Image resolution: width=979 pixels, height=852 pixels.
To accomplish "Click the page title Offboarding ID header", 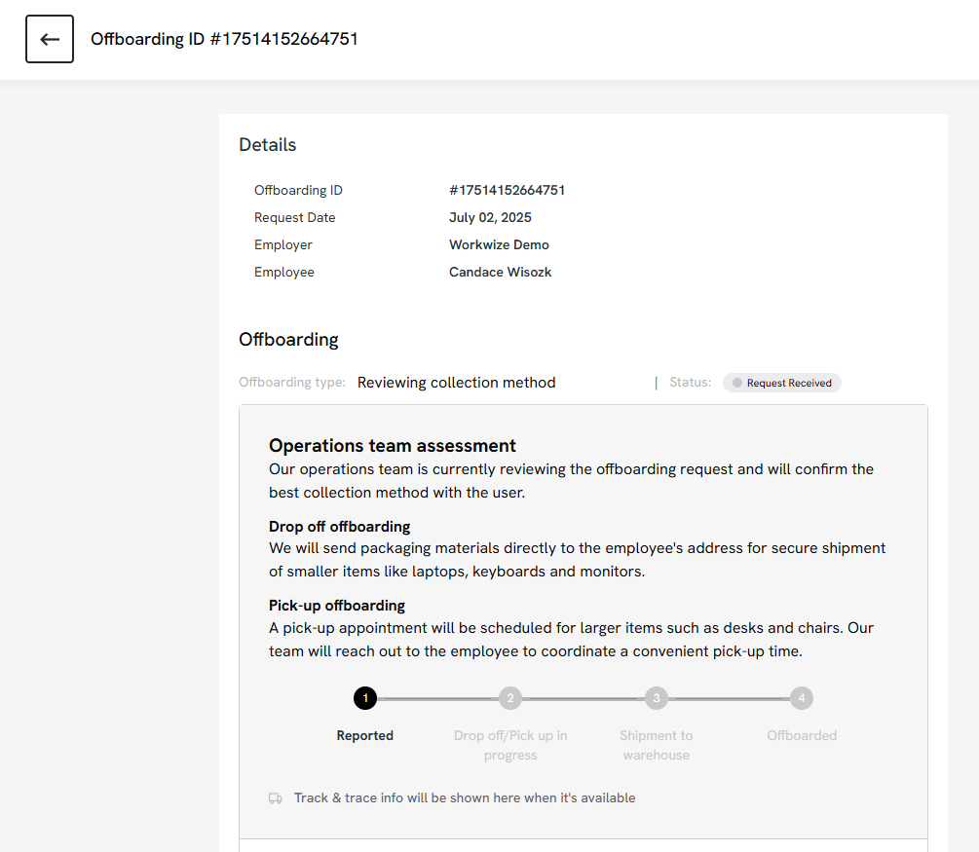I will (x=224, y=39).
